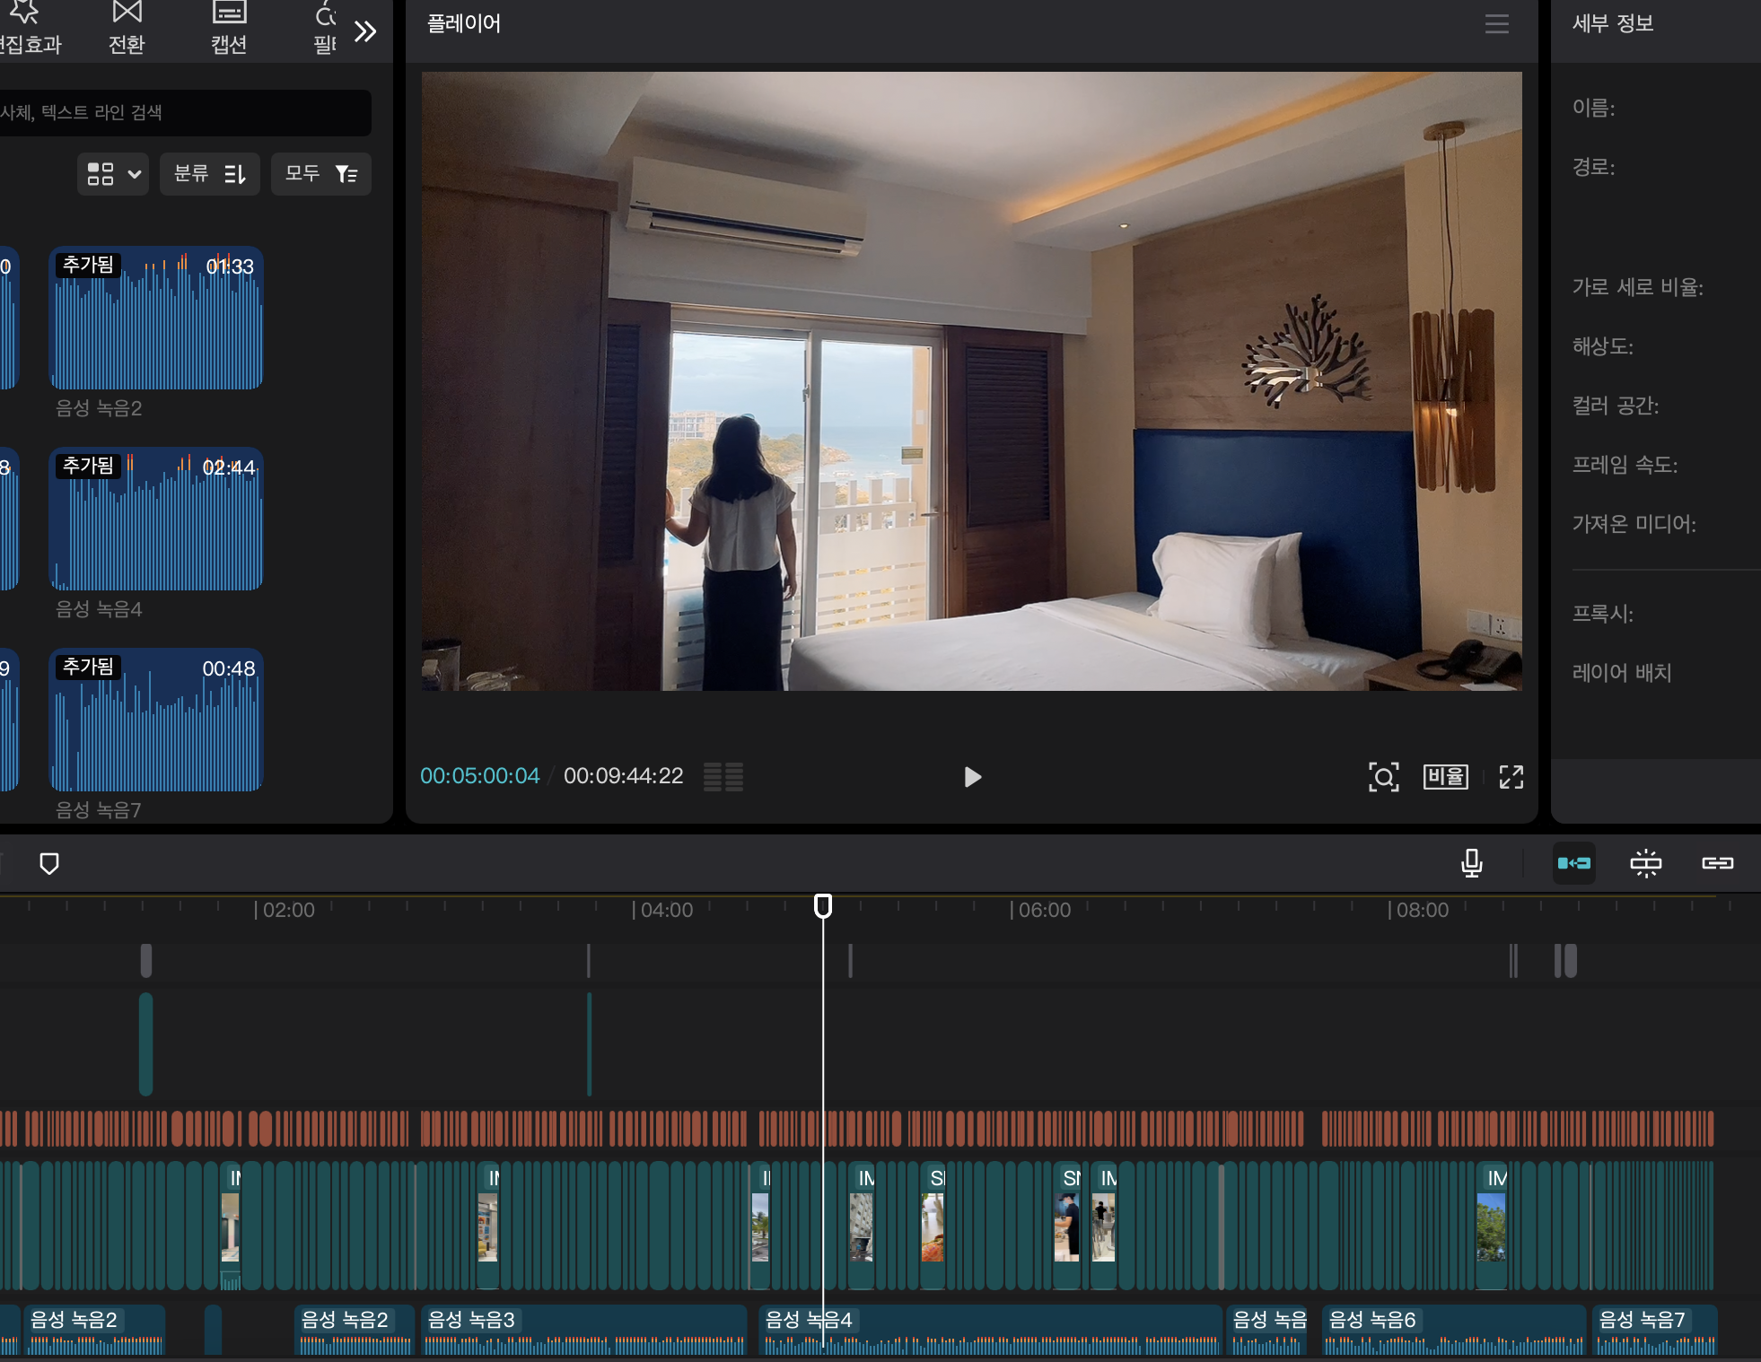Screen dimensions: 1761x1362
Task: Click the voice recording microphone icon
Action: (1471, 863)
